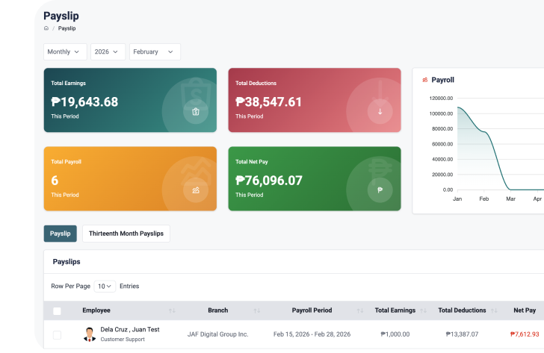Click JAF Digital Group Inc. branch cell
The width and height of the screenshot is (544, 353).
tap(218, 334)
